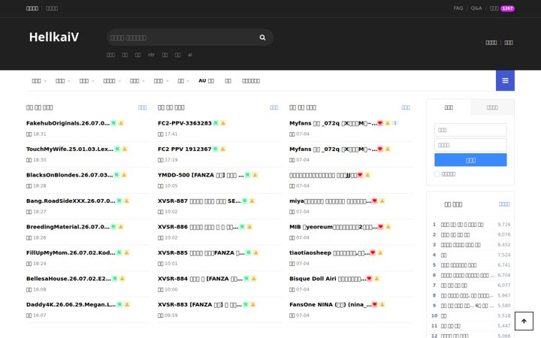Click green N badge beside FC2-PPV-3363283
Image resolution: width=541 pixels, height=338 pixels.
pyautogui.click(x=216, y=123)
